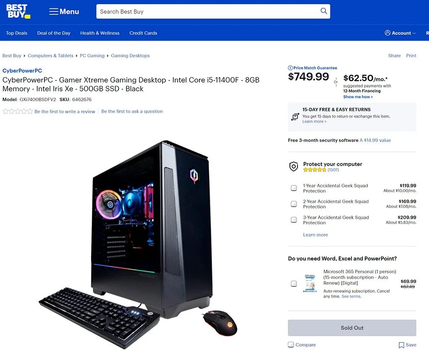The height and width of the screenshot is (351, 429).
Task: Click the Best Buy logo
Action: [x=18, y=11]
